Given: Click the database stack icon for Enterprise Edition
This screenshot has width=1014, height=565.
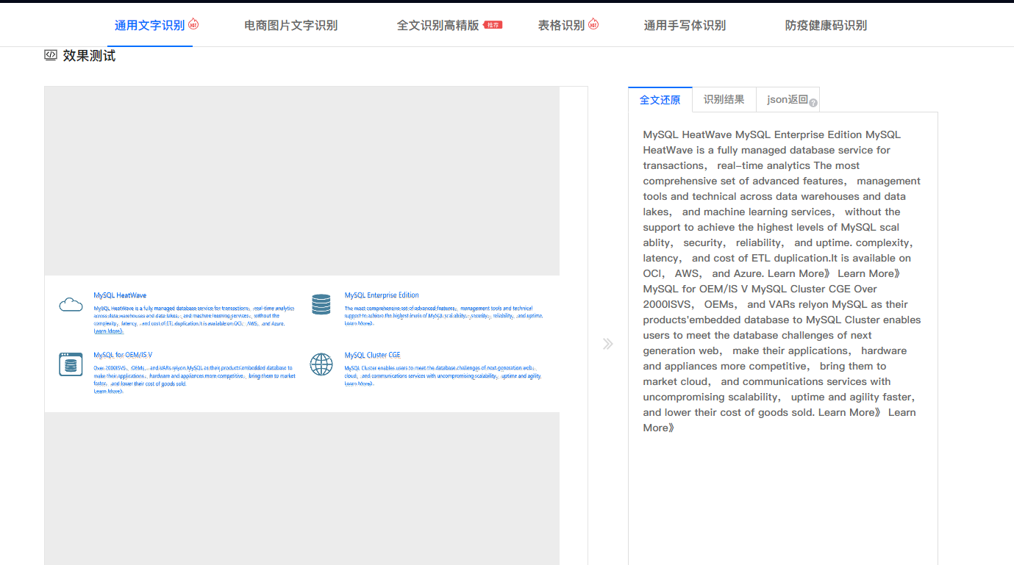Looking at the screenshot, I should [x=321, y=304].
